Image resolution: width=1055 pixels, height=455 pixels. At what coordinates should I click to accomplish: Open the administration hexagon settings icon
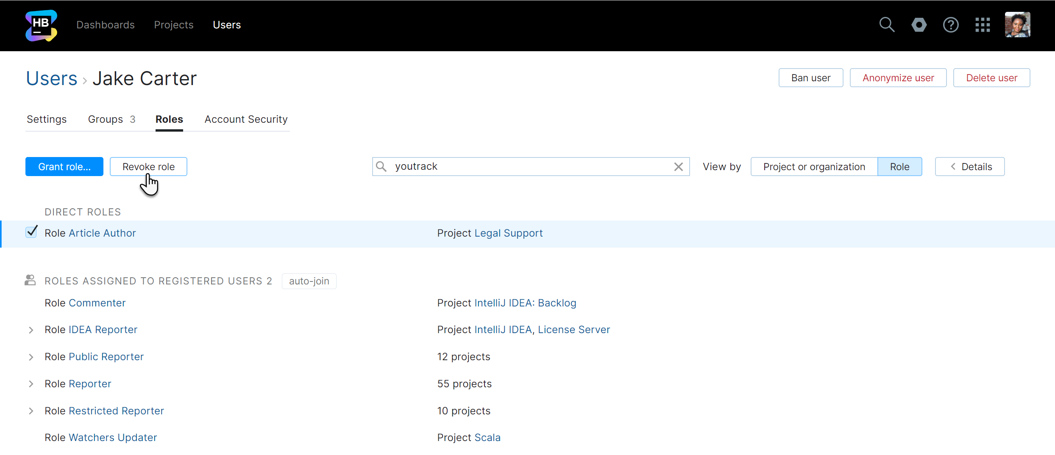click(919, 25)
